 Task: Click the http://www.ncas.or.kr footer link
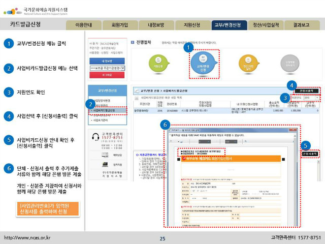pyautogui.click(x=27, y=237)
